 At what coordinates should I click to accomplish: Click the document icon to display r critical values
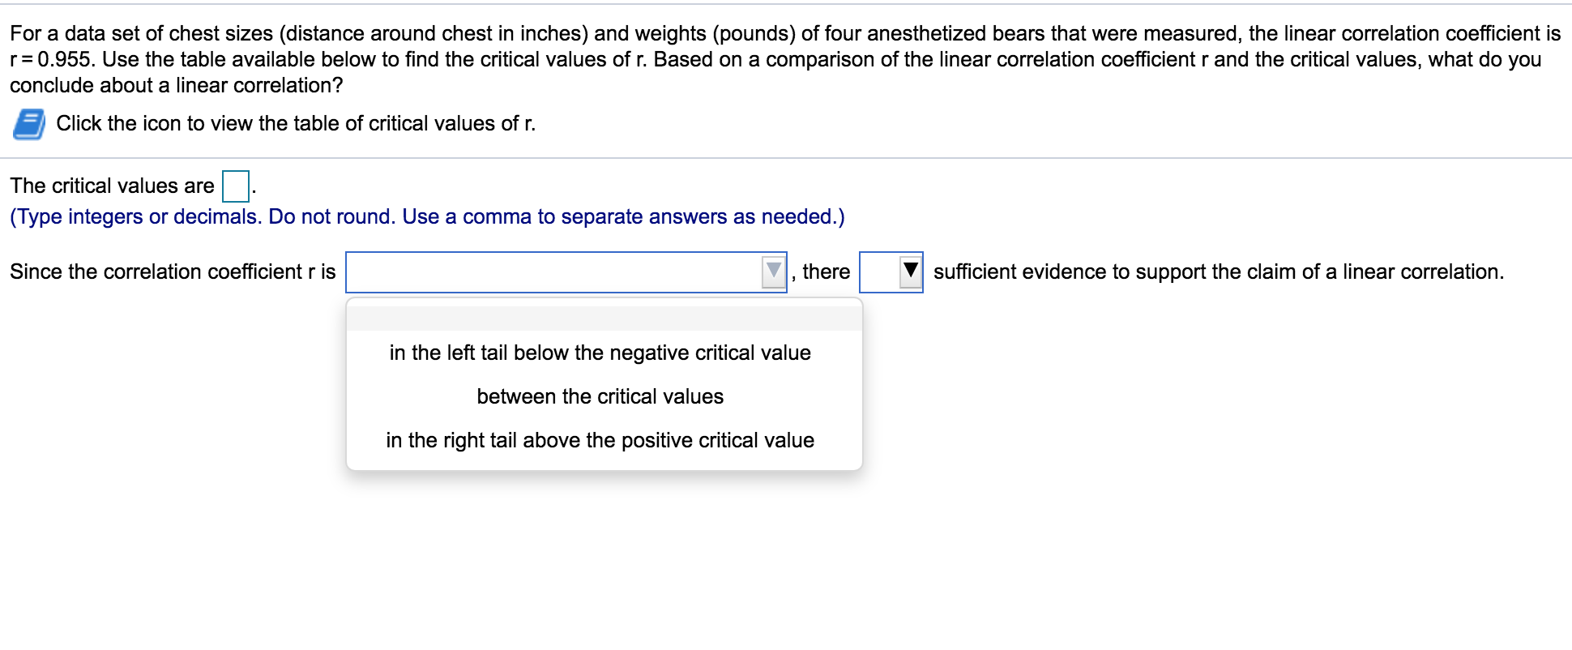pyautogui.click(x=27, y=122)
